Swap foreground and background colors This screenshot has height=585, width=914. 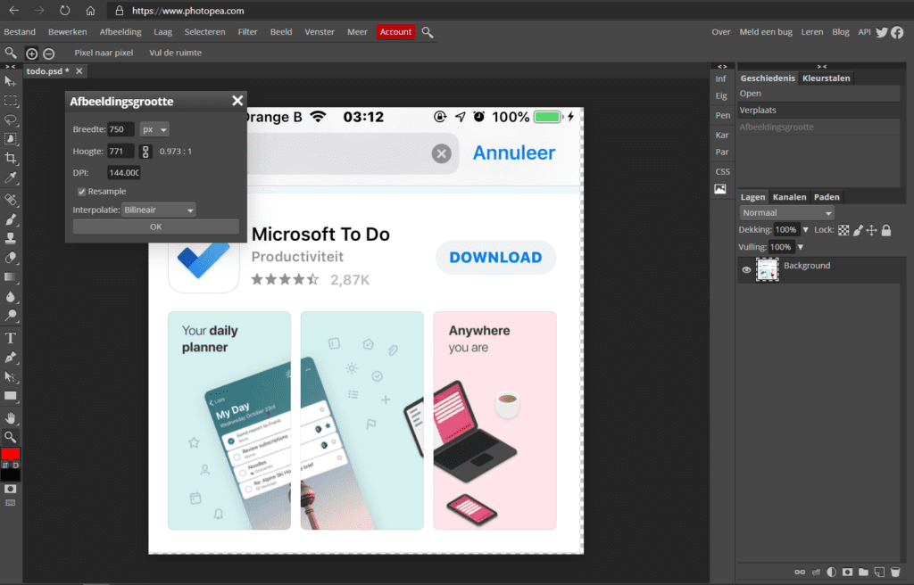(4, 466)
